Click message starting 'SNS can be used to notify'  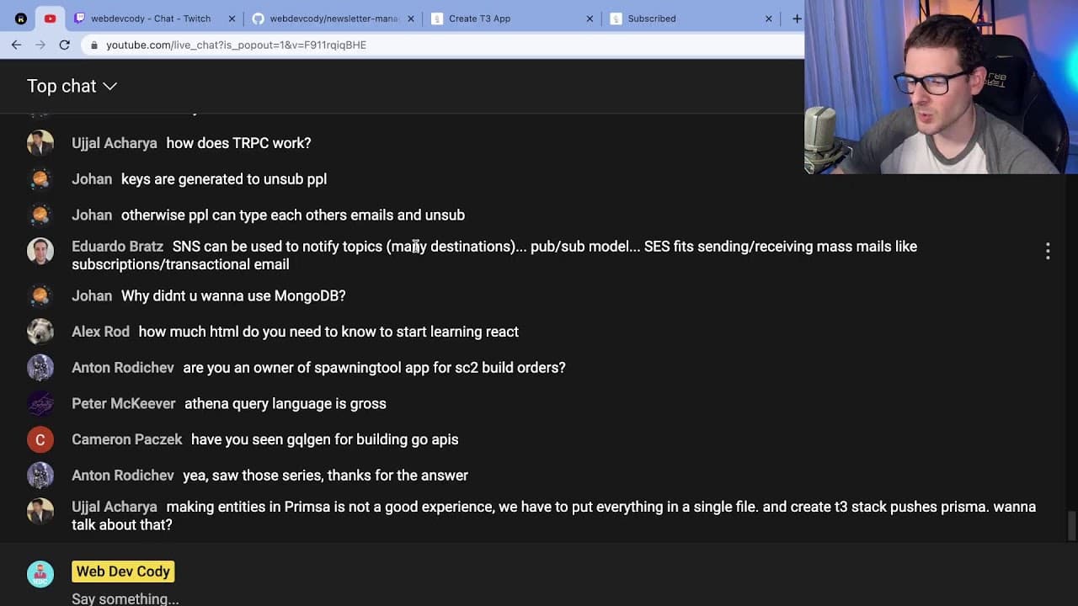click(494, 255)
